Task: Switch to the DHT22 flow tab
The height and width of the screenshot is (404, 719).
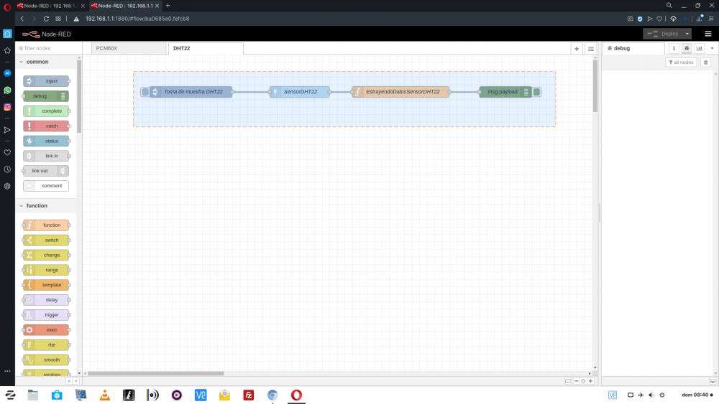Action: [x=206, y=49]
